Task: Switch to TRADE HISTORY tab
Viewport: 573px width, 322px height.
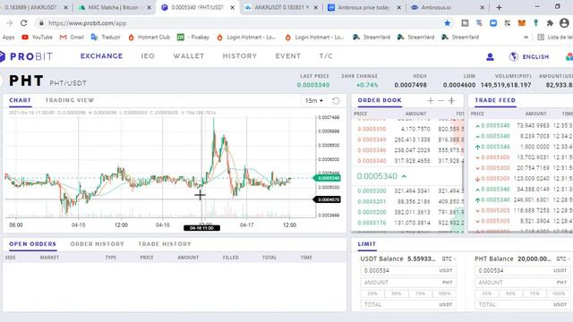Action: click(x=165, y=244)
